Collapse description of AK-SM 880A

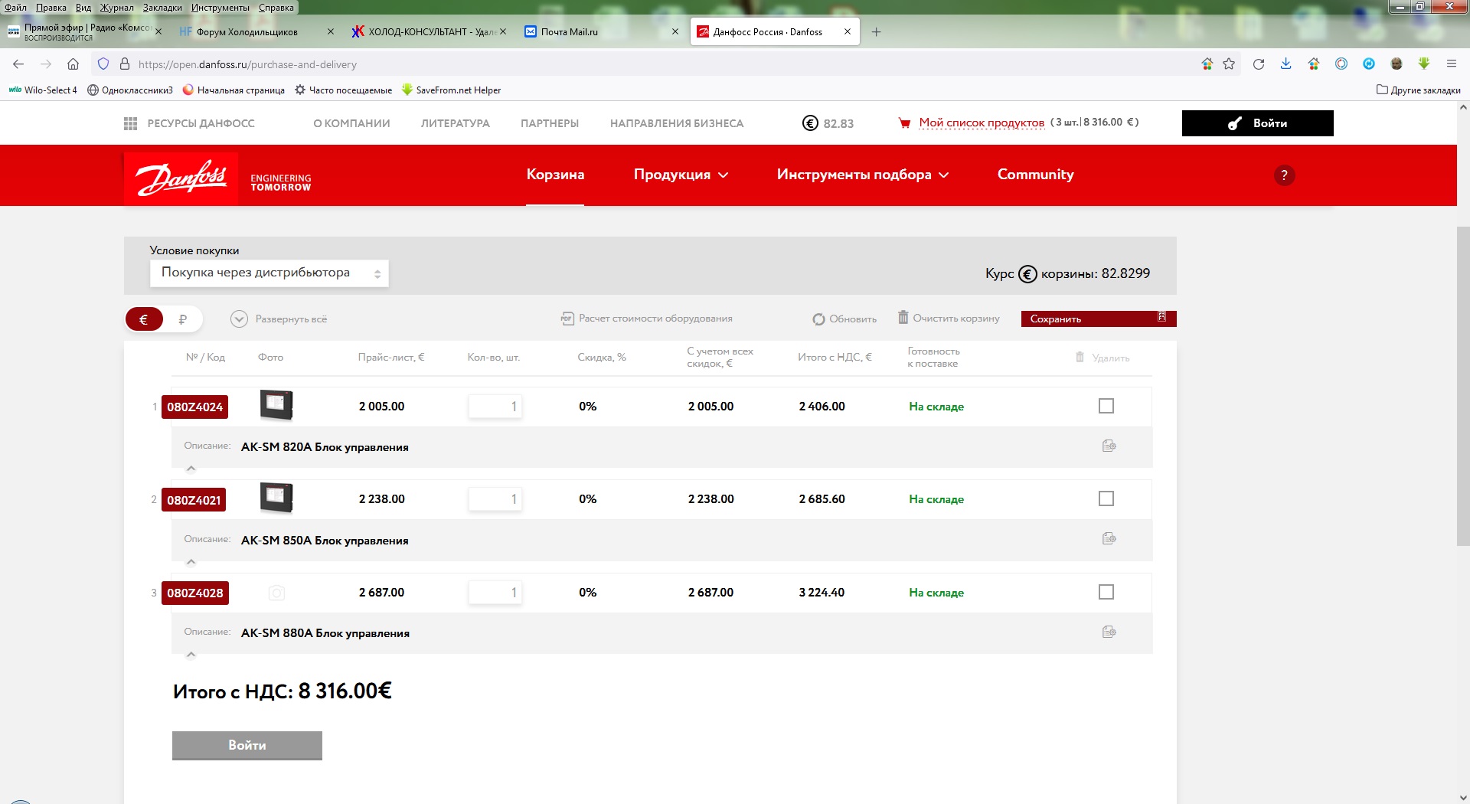pos(191,655)
